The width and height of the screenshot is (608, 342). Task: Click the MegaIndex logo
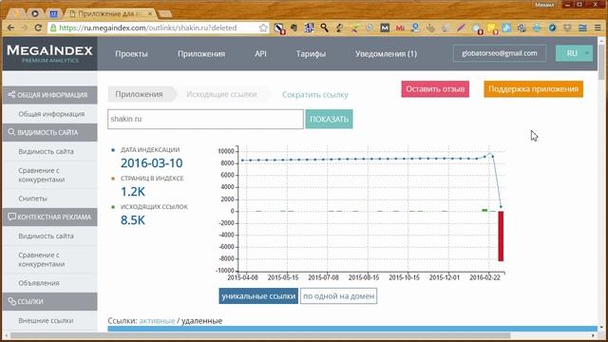49,53
